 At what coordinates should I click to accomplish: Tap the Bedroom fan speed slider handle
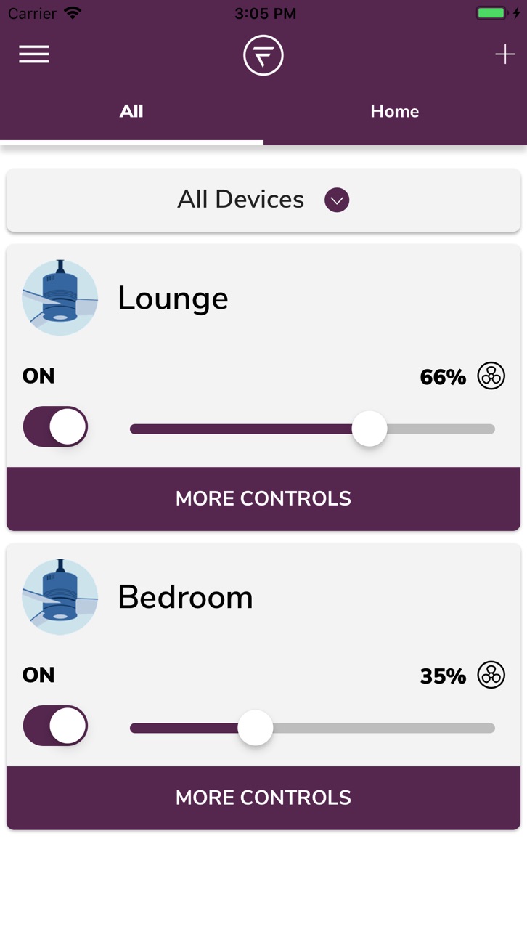click(256, 728)
